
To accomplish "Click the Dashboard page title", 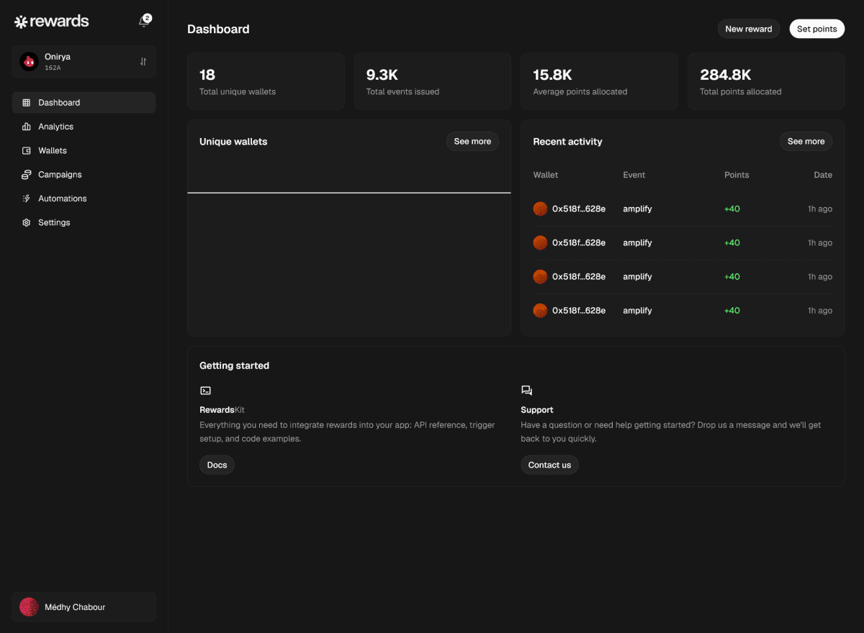I will coord(218,29).
